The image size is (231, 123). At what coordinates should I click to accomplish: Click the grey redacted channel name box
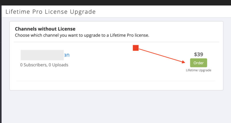point(42,55)
